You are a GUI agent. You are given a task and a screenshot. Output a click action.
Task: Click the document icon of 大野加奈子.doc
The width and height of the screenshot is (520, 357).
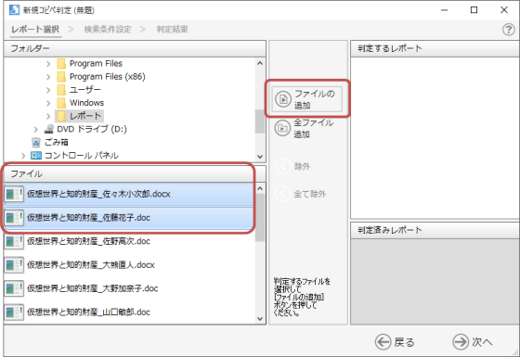tap(14, 288)
